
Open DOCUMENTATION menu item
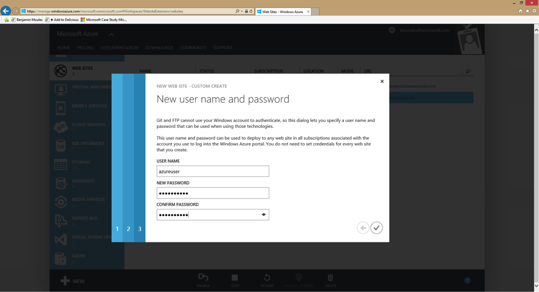point(119,48)
